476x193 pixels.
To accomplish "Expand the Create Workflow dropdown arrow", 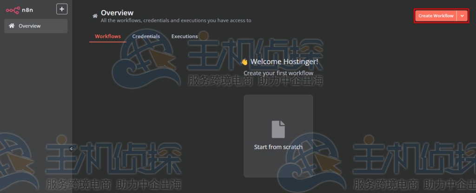I will click(462, 16).
